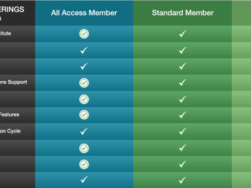This screenshot has height=188, width=251.
Task: Click All Access checkmark in Cycle row
Action: coord(84,131)
